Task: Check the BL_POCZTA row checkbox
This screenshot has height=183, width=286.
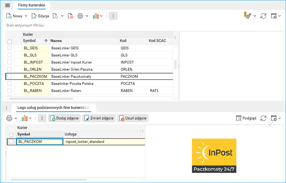Action: (x=10, y=83)
